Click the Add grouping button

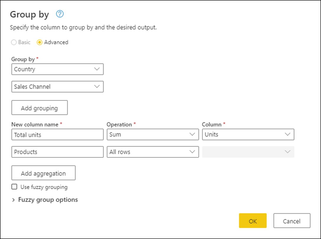tap(39, 107)
